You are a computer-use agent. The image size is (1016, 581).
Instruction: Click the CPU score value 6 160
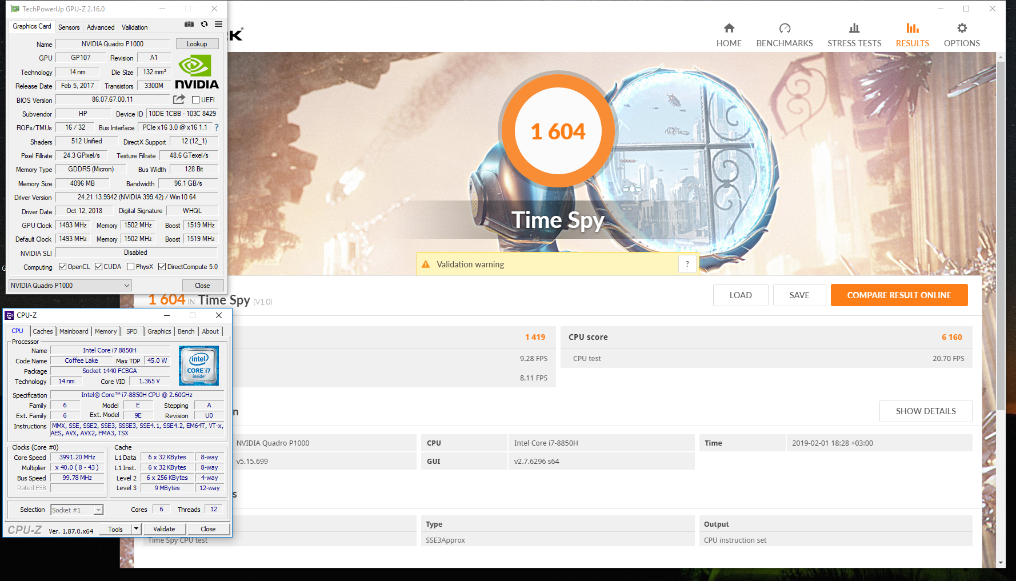coord(951,337)
